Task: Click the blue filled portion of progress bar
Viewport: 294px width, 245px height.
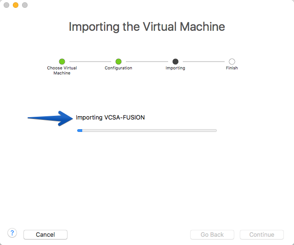Action: [x=79, y=131]
